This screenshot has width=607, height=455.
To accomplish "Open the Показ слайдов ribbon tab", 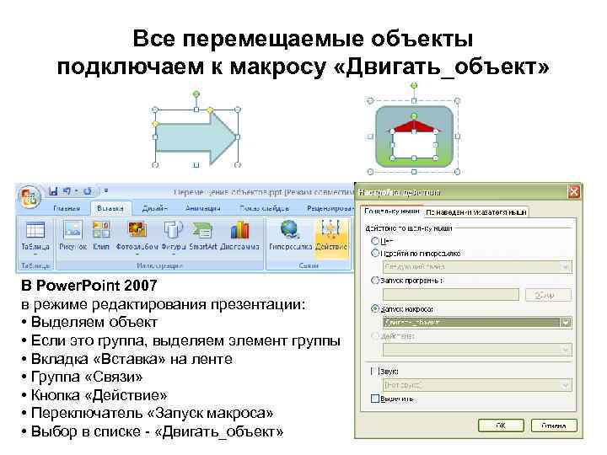I will click(265, 208).
